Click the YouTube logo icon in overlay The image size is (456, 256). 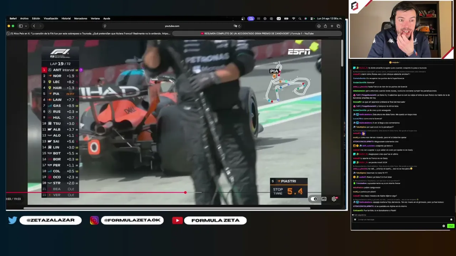point(177,220)
